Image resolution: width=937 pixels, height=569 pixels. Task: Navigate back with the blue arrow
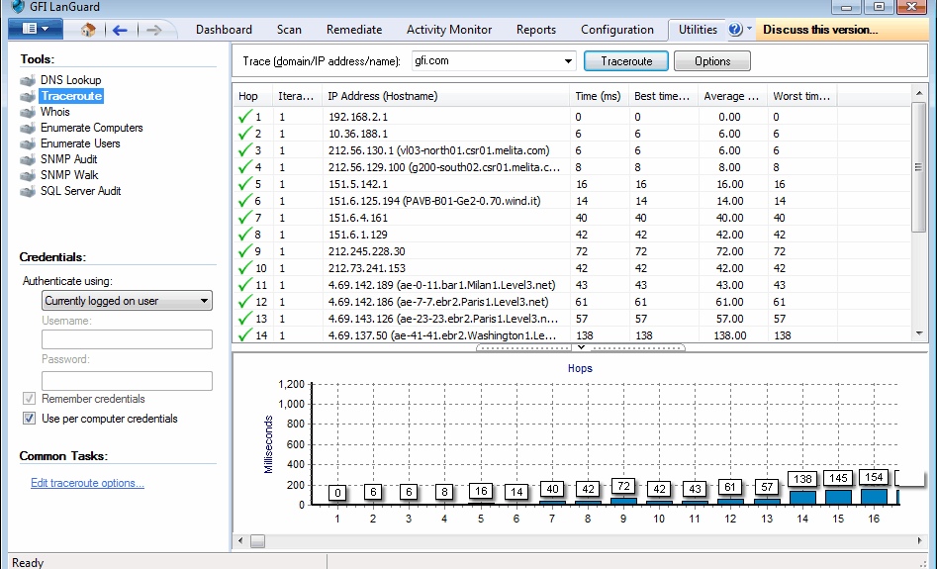[120, 30]
